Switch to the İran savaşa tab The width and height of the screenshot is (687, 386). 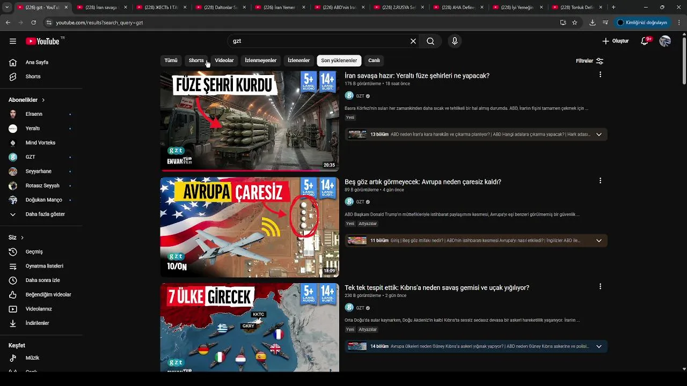coord(102,8)
